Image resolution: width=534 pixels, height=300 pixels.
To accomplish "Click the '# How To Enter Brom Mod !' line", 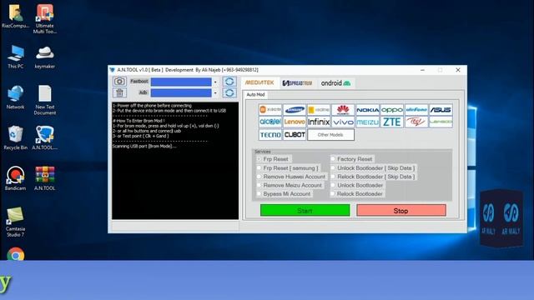I will [139, 121].
